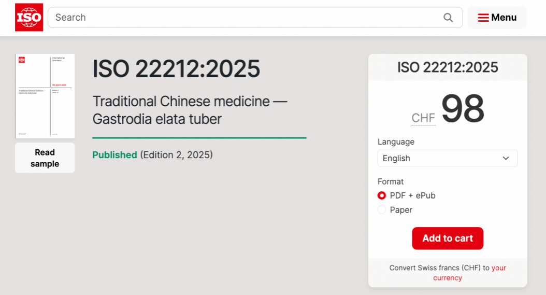Click the small ISO logo on the document cover

point(22,60)
